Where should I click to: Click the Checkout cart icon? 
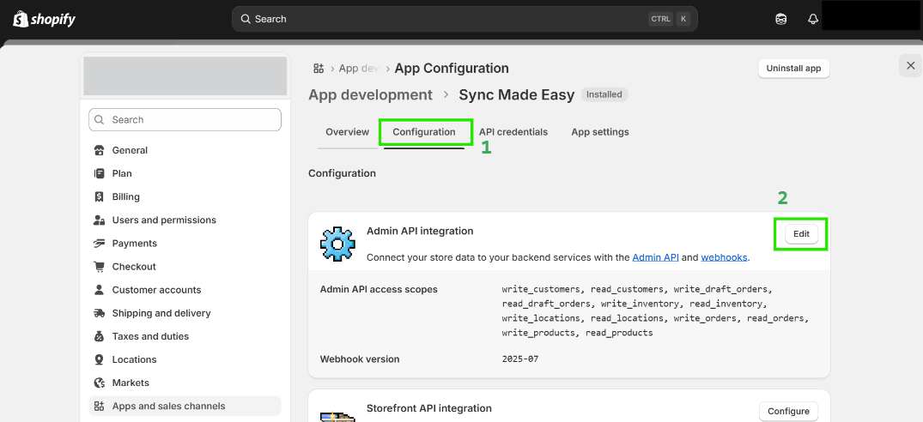pos(99,267)
